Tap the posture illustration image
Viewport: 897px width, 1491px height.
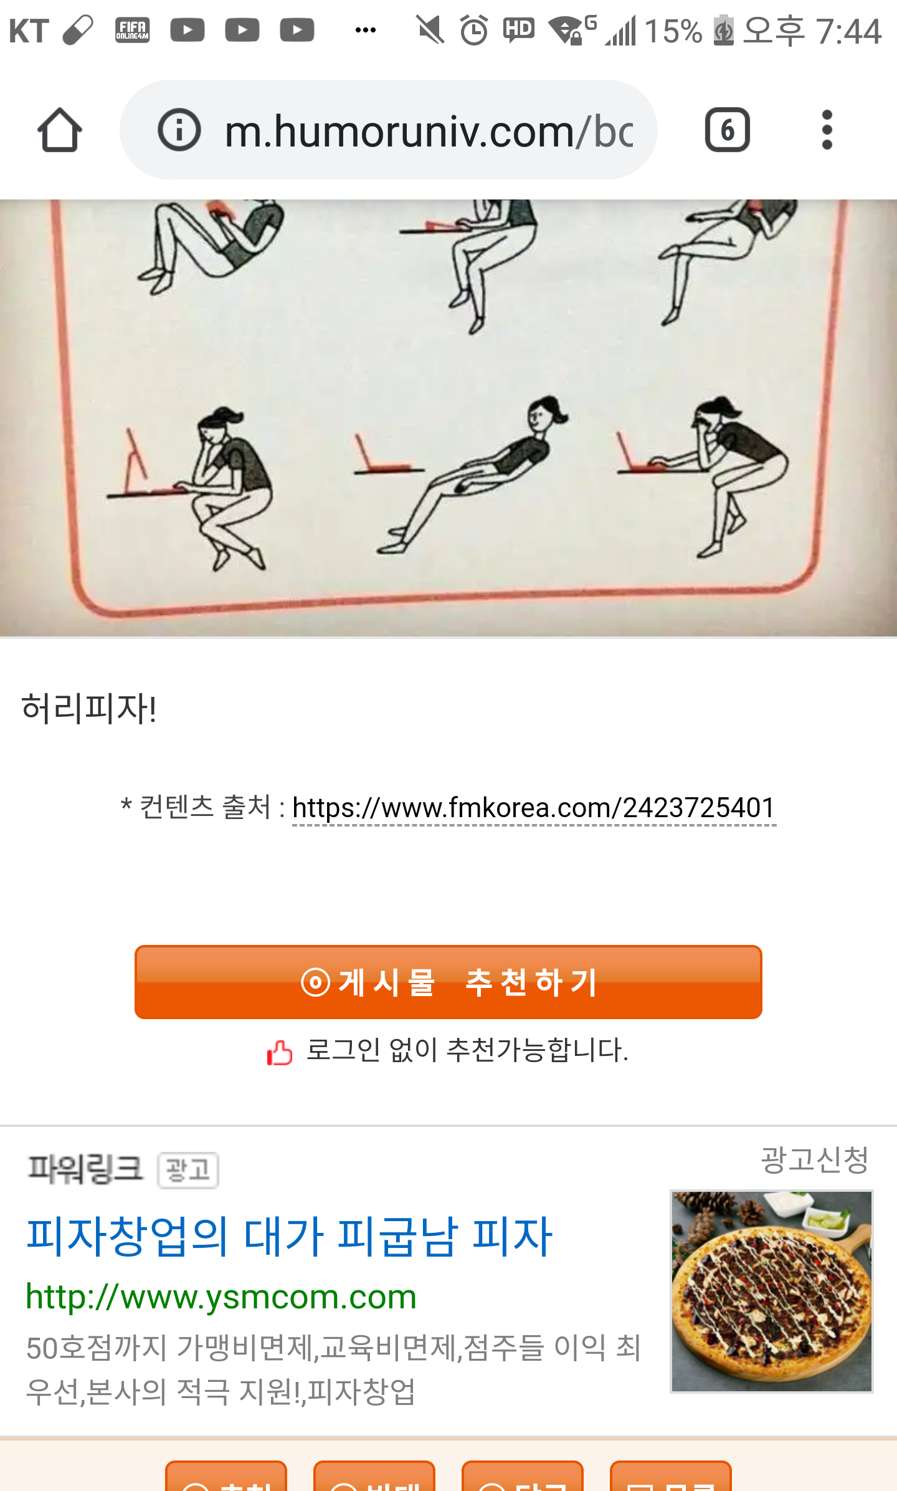click(448, 418)
